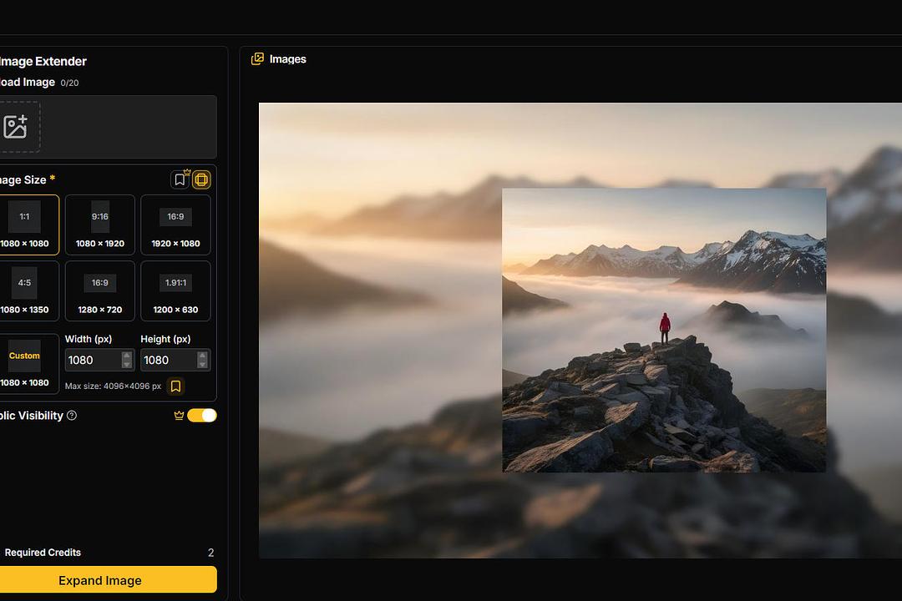Select the Custom size option
902x601 pixels.
coord(25,364)
